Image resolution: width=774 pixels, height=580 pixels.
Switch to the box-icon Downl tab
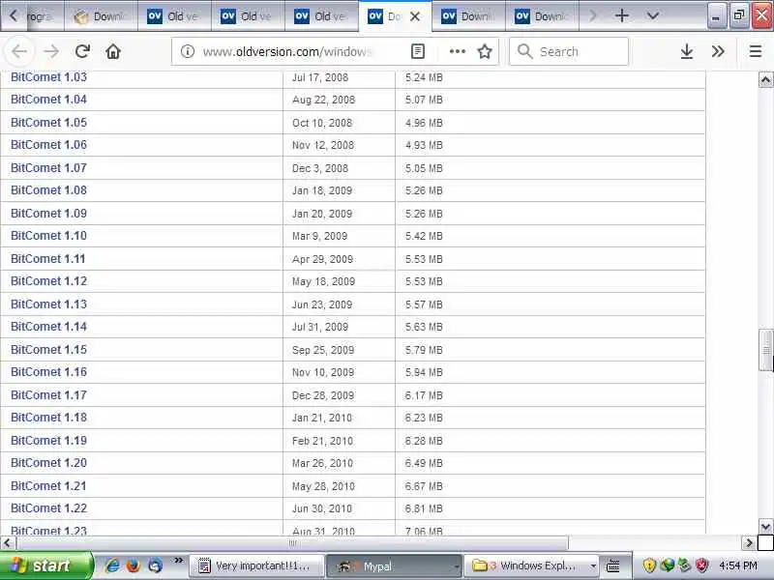(x=102, y=16)
